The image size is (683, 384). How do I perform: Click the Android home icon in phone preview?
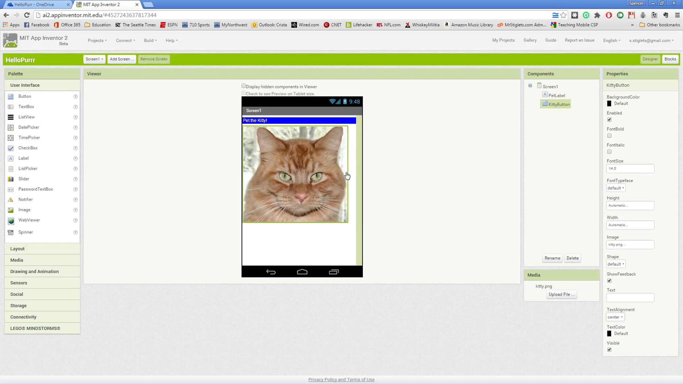click(302, 272)
